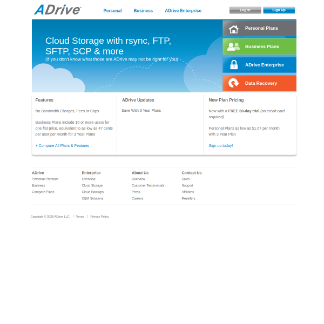Click the Log In button

click(x=245, y=10)
